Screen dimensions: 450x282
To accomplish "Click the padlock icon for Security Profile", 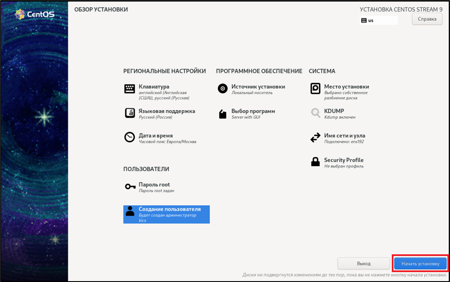I will [315, 161].
